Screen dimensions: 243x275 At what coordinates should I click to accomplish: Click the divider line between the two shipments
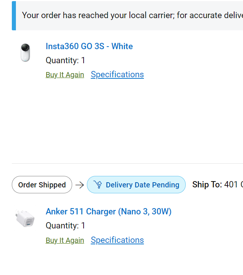127,163
